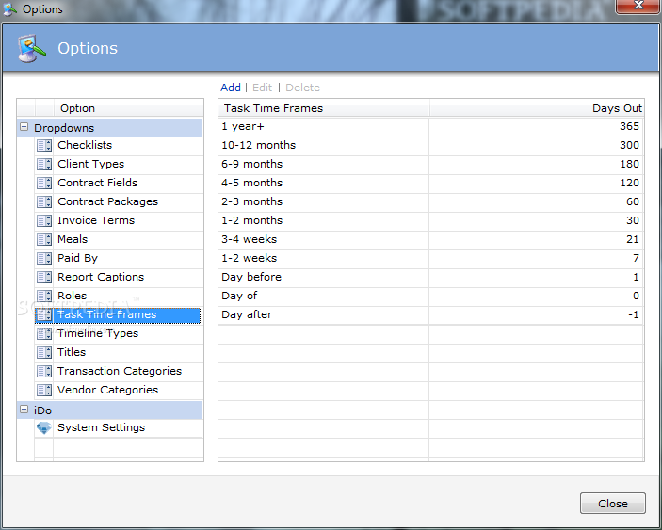Select the "1 year+" row
Screen dimensions: 662x530
(x=431, y=126)
